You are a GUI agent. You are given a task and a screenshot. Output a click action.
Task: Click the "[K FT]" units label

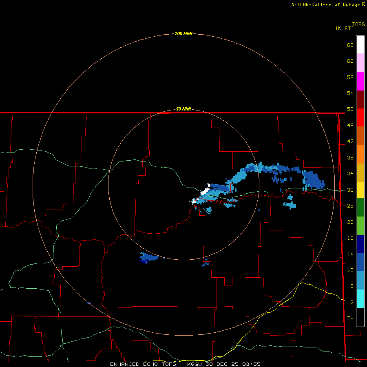[345, 28]
